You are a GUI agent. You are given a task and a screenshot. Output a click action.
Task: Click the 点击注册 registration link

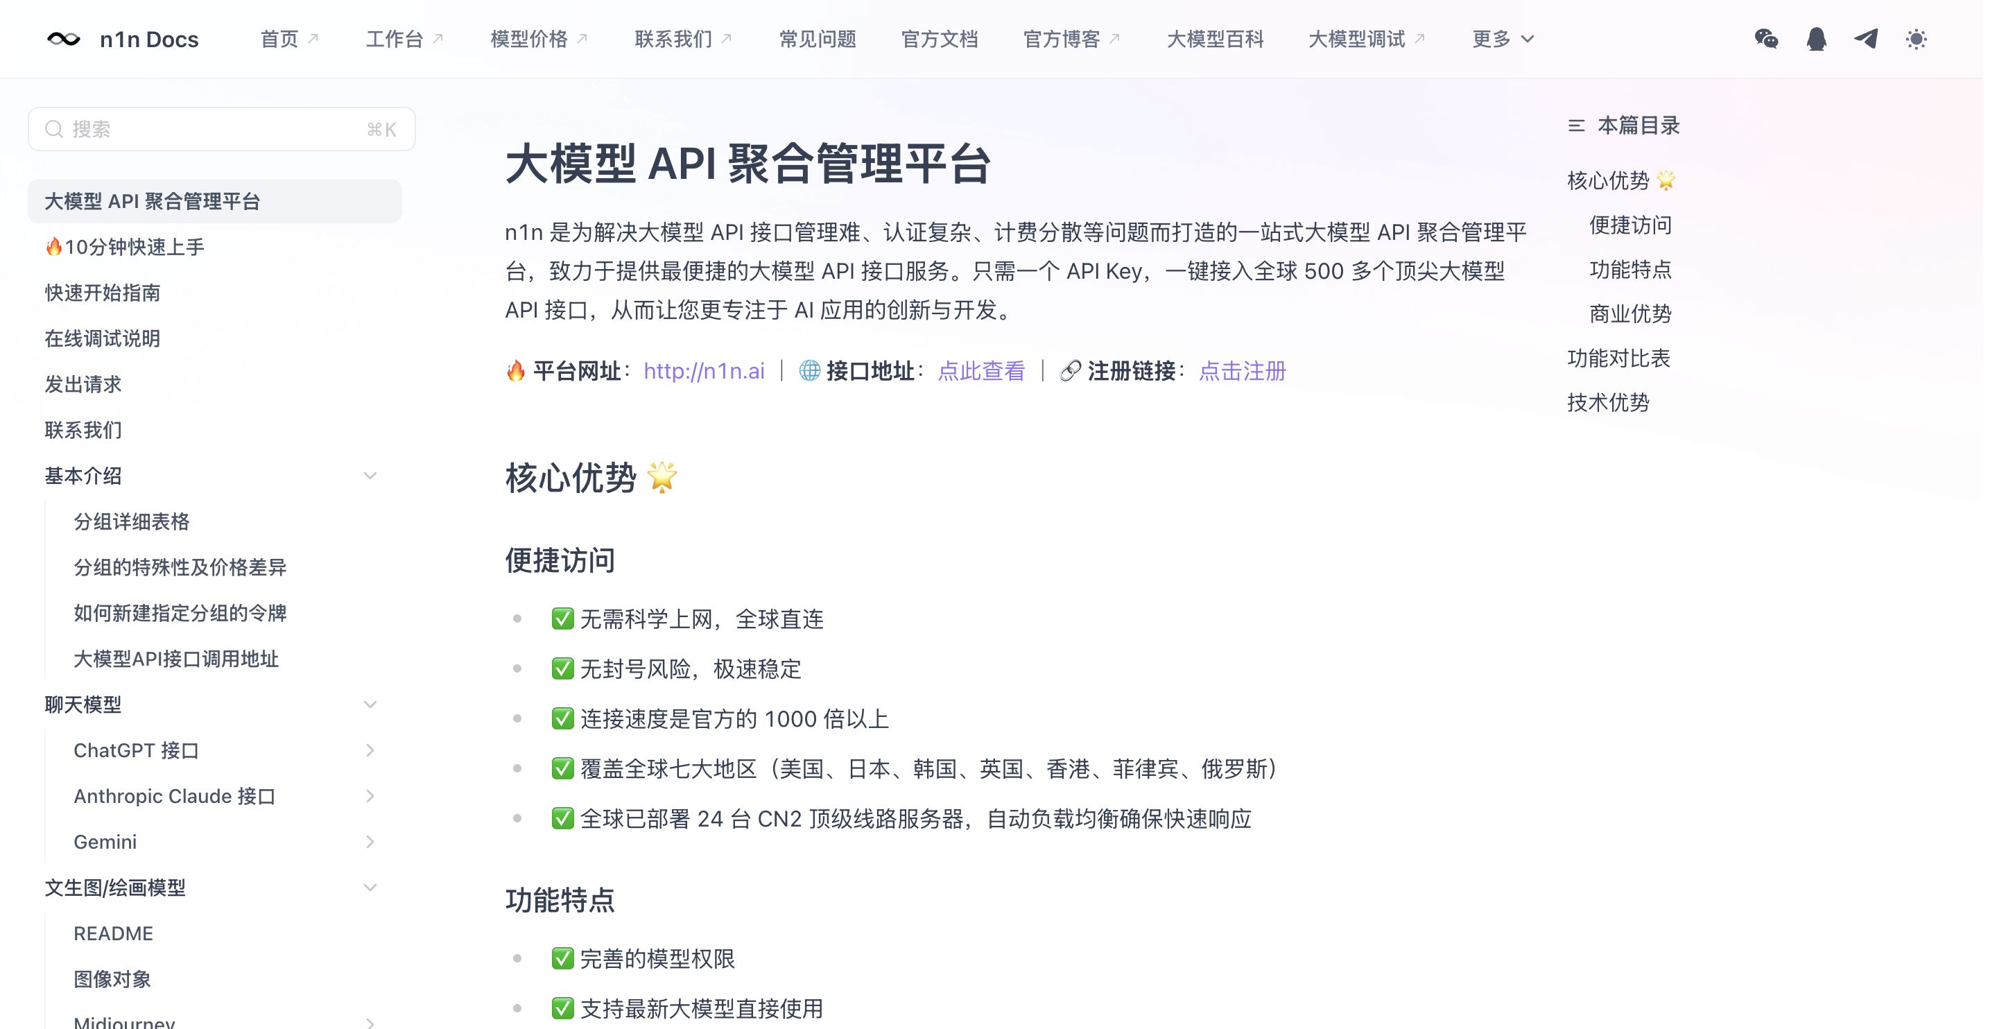tap(1242, 371)
